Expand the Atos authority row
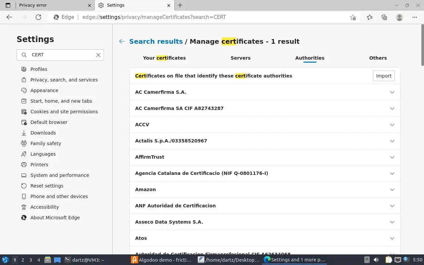The height and width of the screenshot is (265, 424). [265, 238]
